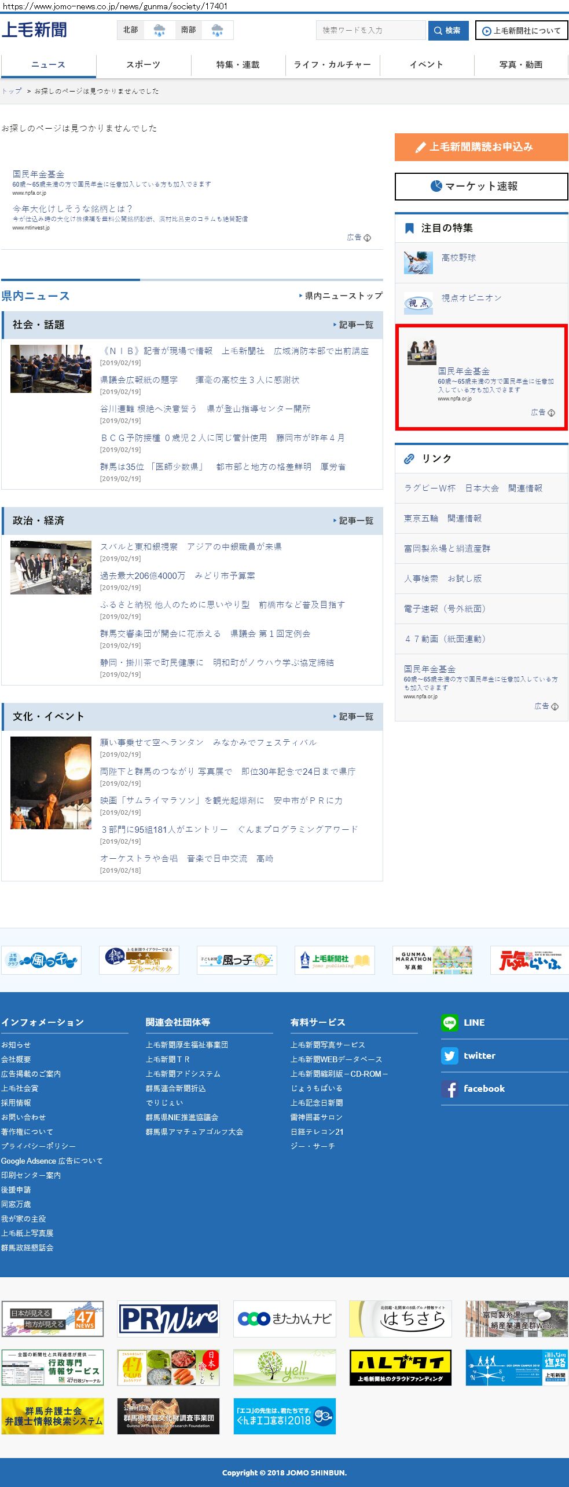
Task: Open the 政治・経済 Subaru visit photo
Action: pos(51,567)
